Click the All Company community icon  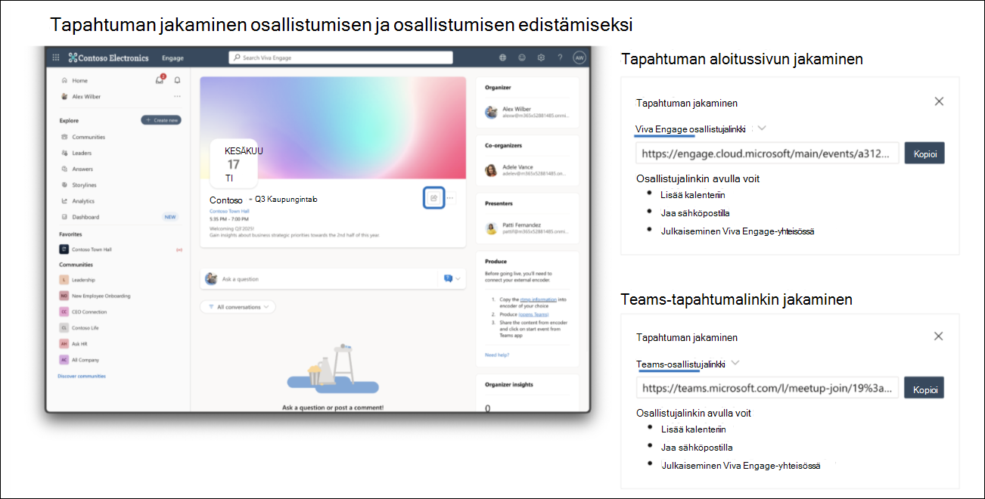64,360
